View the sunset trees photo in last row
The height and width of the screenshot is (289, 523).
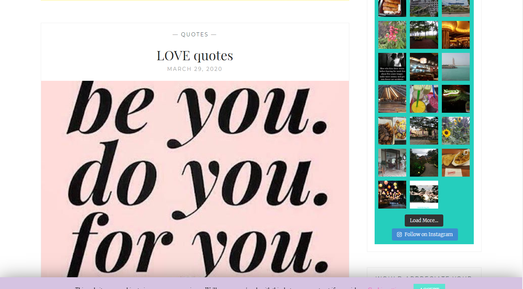point(424,195)
